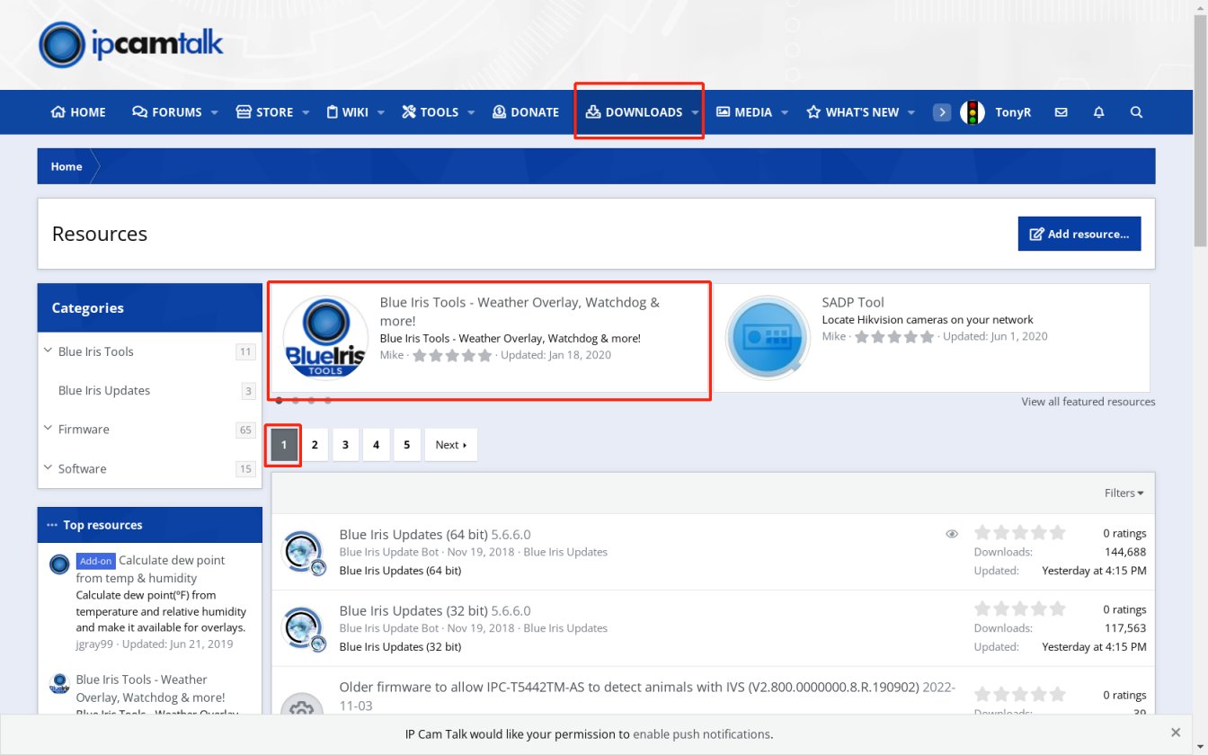This screenshot has height=755, width=1208.
Task: Click the Add-on label in Top resources
Action: [x=95, y=561]
